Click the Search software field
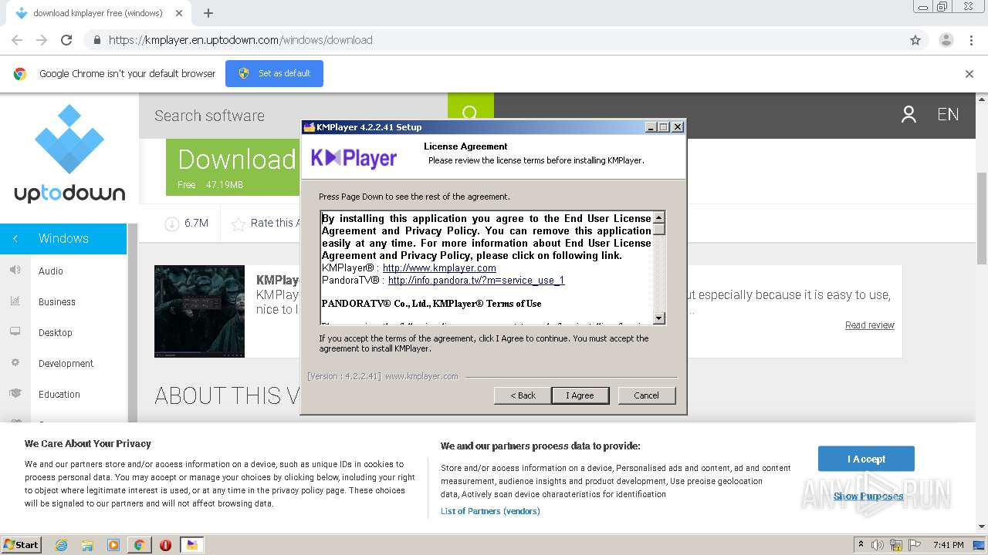This screenshot has width=988, height=555. click(293, 116)
